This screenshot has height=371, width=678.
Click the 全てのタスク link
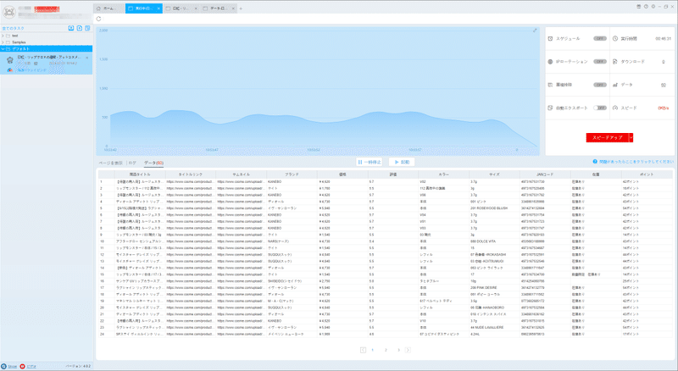click(14, 29)
